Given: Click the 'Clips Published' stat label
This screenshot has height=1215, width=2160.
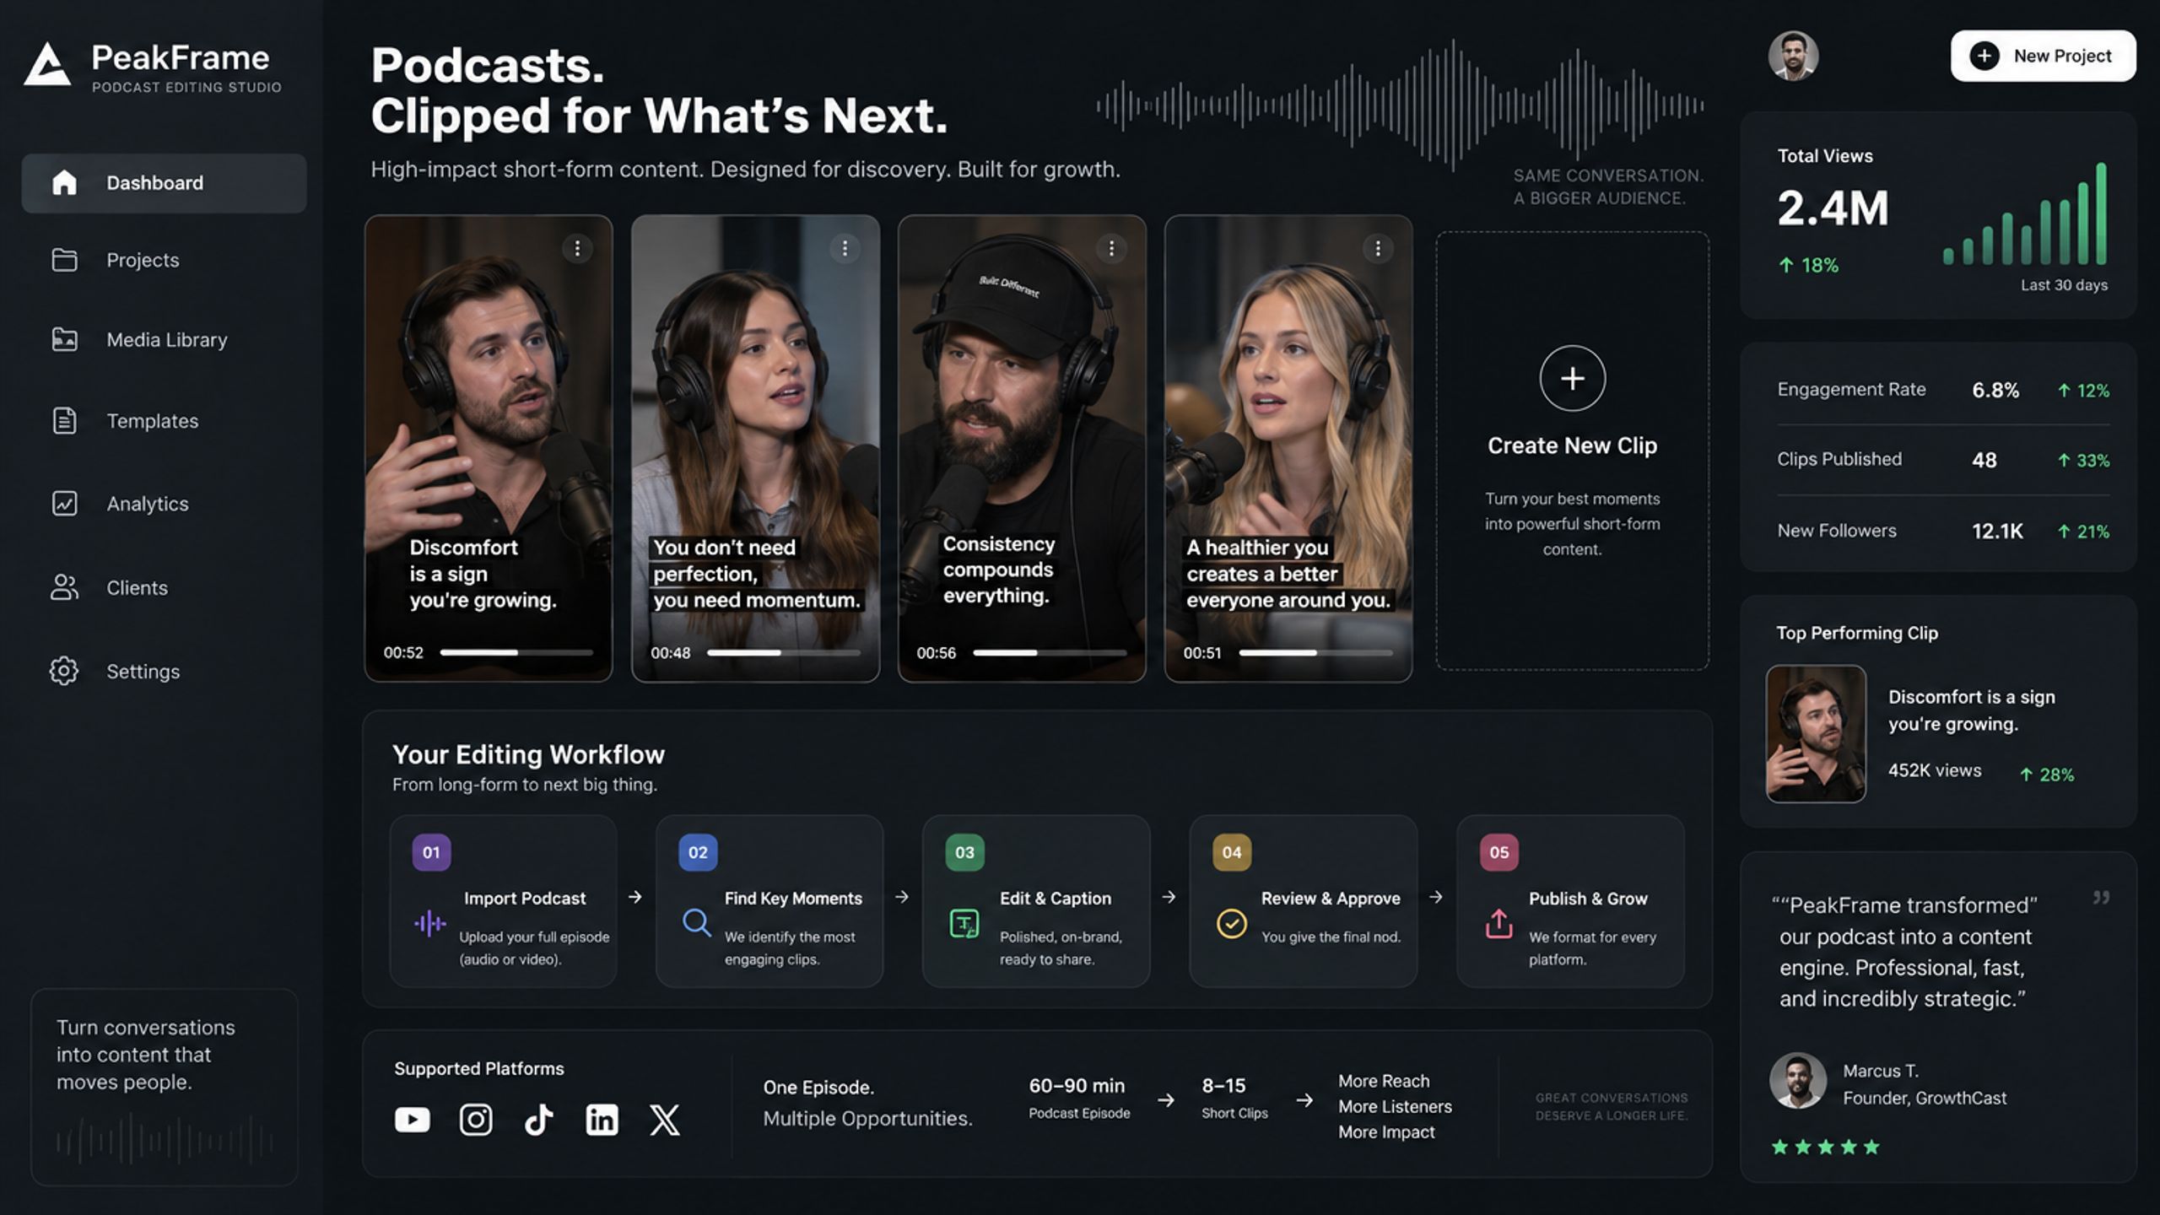Looking at the screenshot, I should [1839, 459].
